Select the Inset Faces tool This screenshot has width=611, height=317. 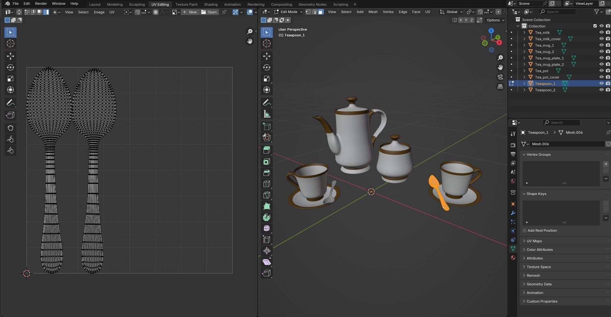267,162
